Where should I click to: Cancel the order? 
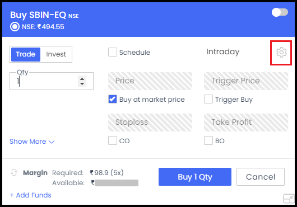(261, 177)
